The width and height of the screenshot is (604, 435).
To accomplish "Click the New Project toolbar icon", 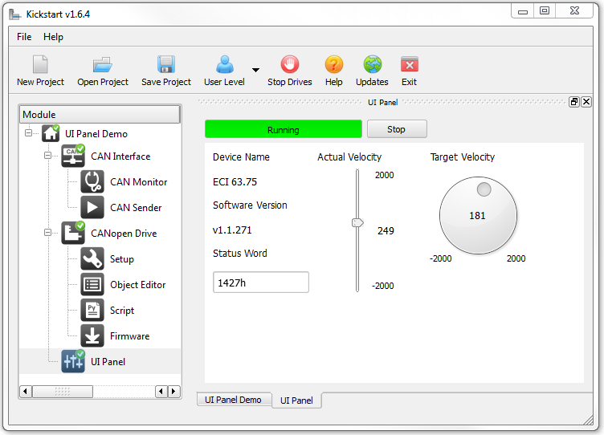I will pyautogui.click(x=40, y=64).
